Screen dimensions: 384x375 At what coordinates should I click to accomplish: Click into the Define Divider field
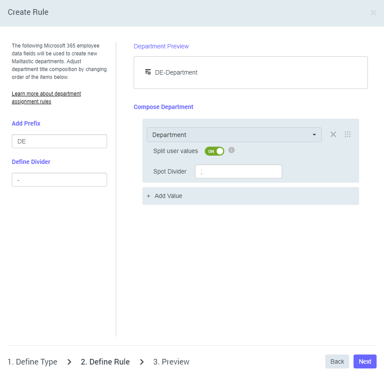pos(59,180)
